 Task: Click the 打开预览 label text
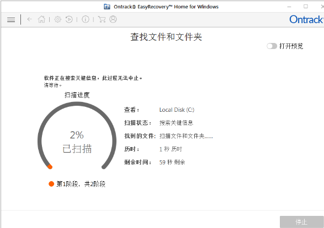(291, 46)
